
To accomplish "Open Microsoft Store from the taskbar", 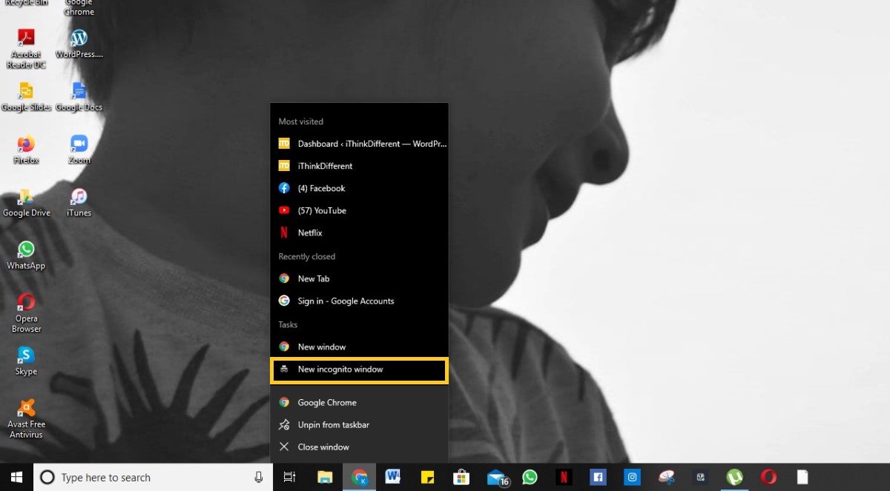I will pos(461,478).
